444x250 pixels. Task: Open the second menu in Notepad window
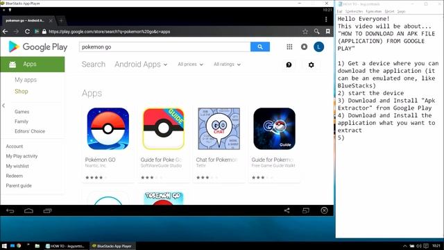click(354, 11)
